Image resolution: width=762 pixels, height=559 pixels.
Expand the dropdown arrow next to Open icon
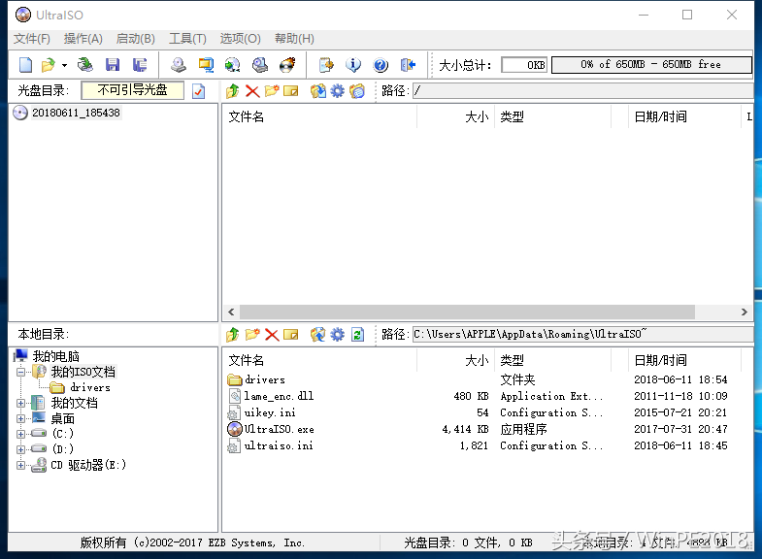pyautogui.click(x=64, y=65)
